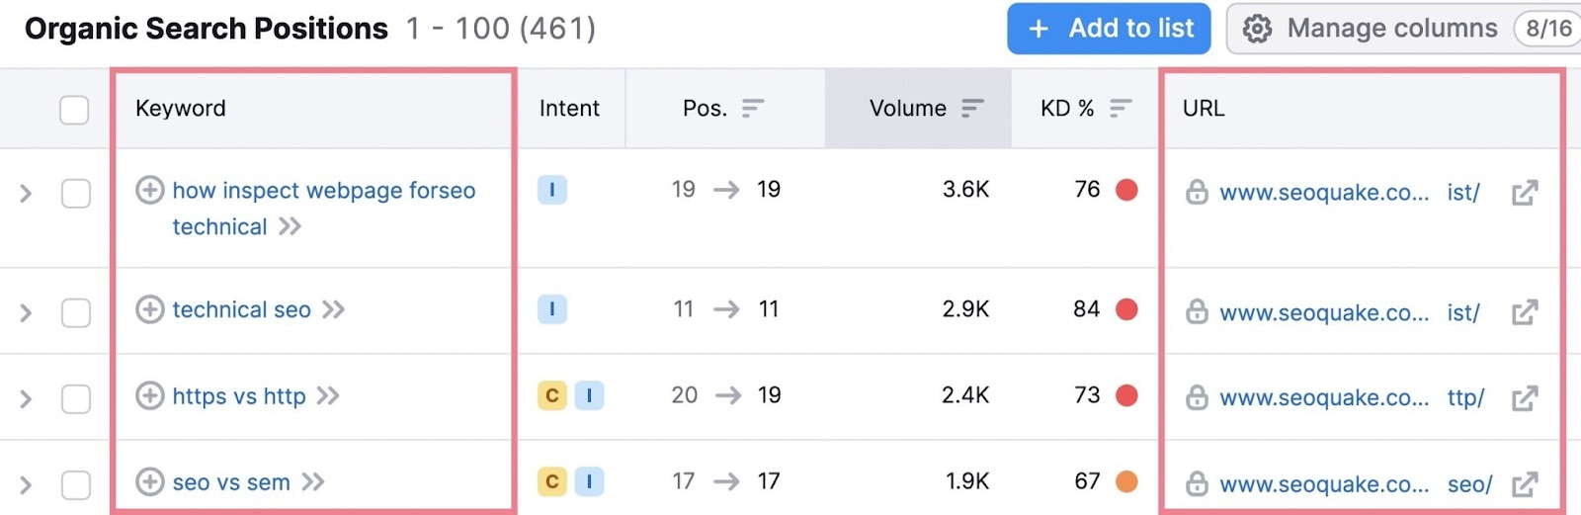1581x515 pixels.
Task: Open external link icon for 'seo vs sem' URL
Action: click(x=1525, y=484)
